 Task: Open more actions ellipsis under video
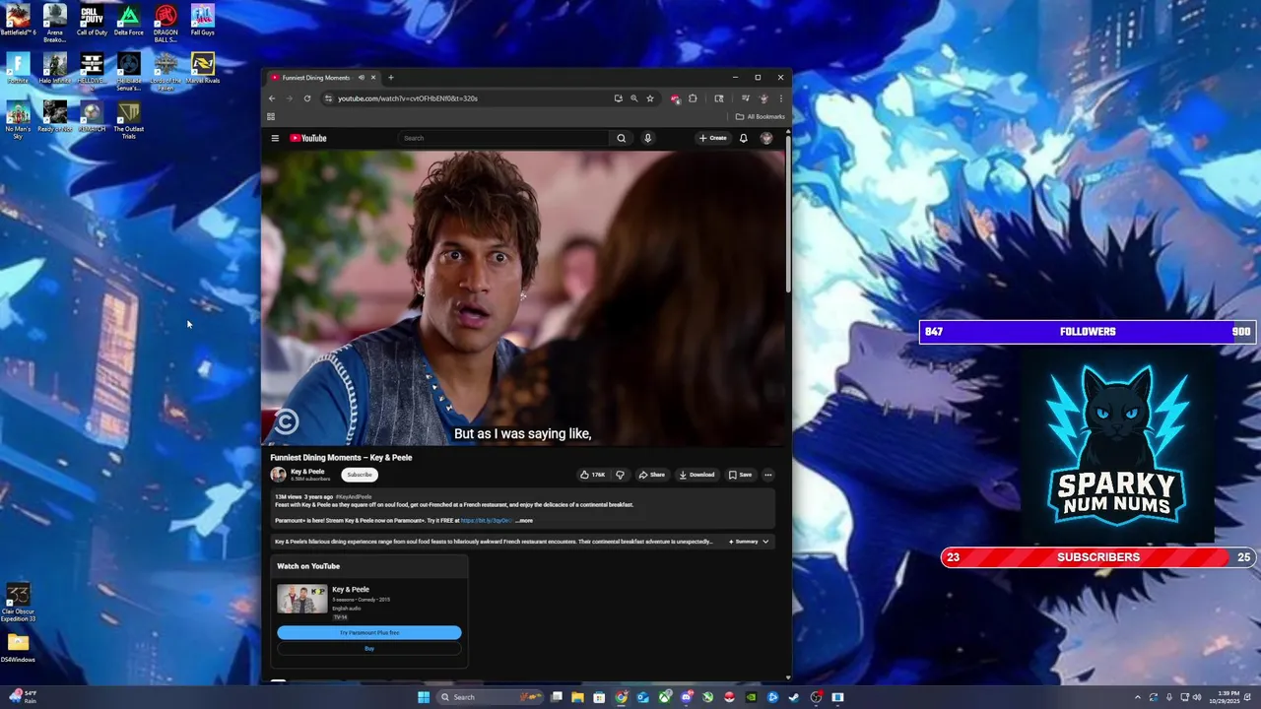point(768,475)
